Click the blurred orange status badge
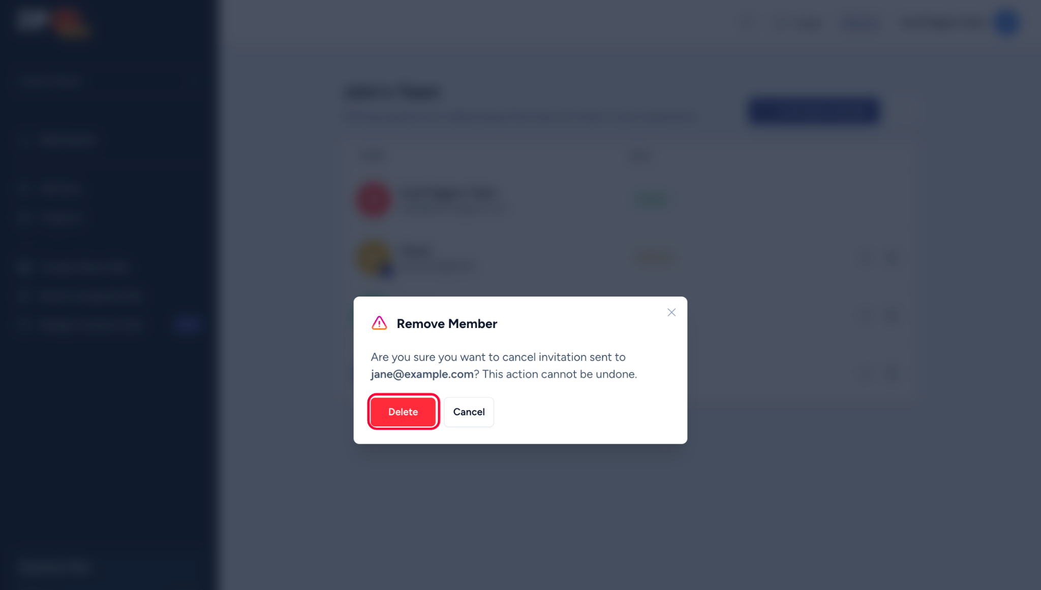This screenshot has height=590, width=1041. tap(655, 257)
